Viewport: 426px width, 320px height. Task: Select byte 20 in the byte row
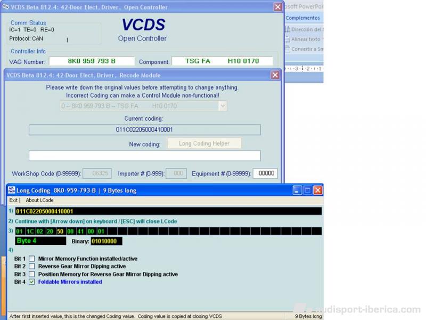(50, 231)
